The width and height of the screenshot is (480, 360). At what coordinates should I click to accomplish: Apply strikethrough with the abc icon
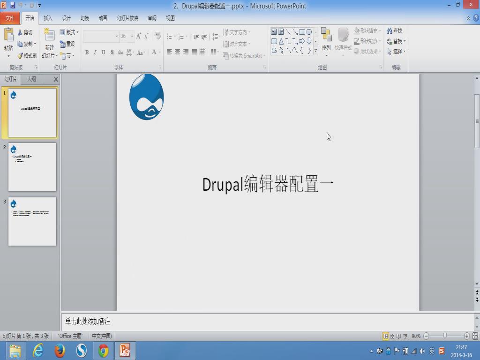(120, 52)
